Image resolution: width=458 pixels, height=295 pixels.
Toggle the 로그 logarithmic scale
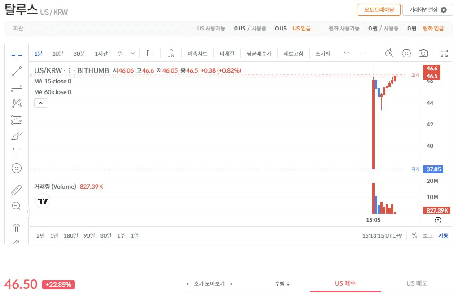coord(428,235)
